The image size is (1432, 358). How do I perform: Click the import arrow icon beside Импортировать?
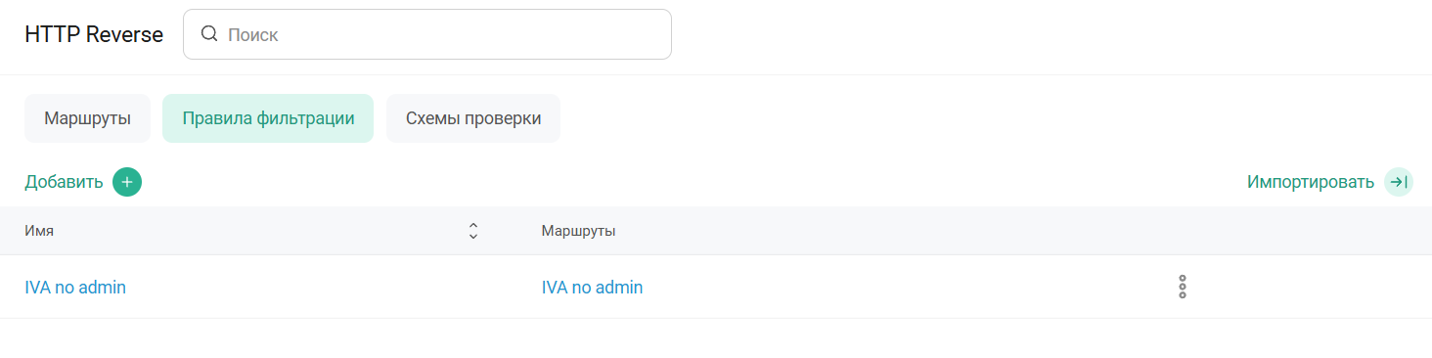(1399, 182)
